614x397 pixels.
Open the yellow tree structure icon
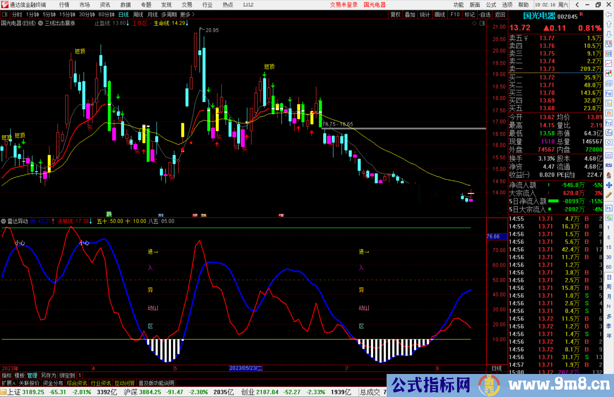pos(609,103)
